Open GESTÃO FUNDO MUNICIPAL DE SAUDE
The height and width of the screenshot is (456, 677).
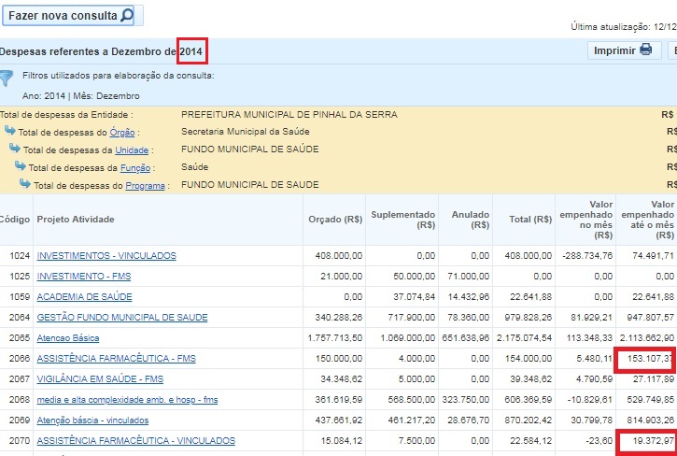(x=121, y=318)
